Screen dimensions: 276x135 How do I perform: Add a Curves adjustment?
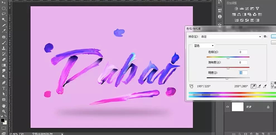247,8
